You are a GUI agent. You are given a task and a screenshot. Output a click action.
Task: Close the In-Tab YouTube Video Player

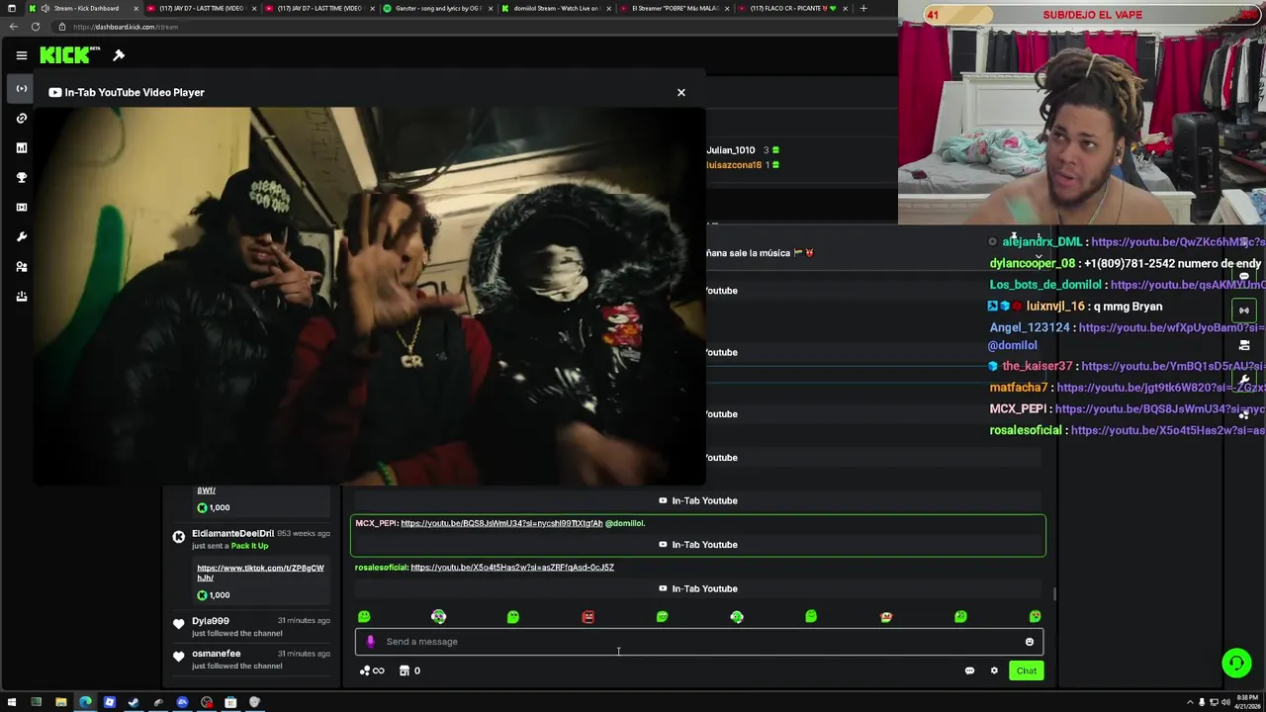click(x=680, y=92)
